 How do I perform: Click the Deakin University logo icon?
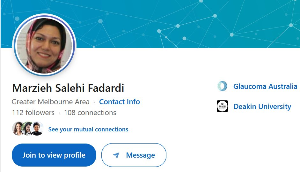(x=222, y=106)
